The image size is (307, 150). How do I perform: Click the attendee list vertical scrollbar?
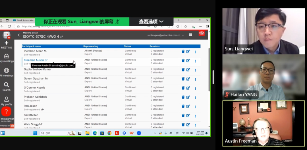pyautogui.click(x=209, y=71)
